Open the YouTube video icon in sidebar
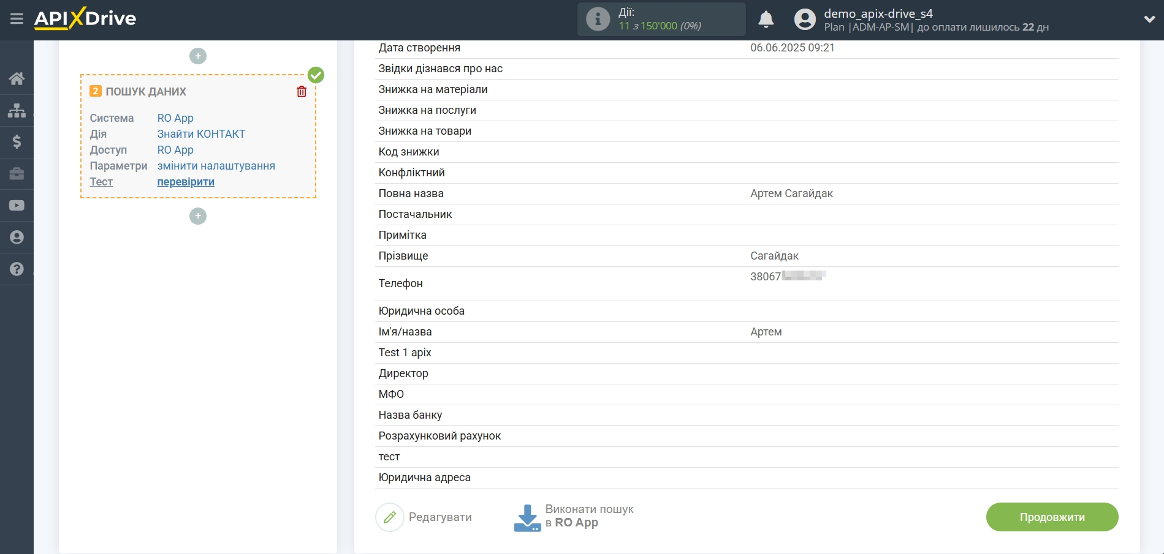 point(16,205)
